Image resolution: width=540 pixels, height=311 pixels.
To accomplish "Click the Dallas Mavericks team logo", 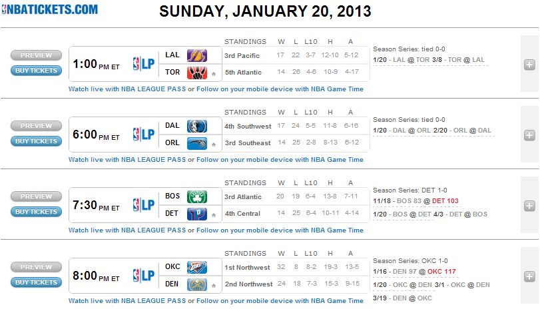I will 197,126.
